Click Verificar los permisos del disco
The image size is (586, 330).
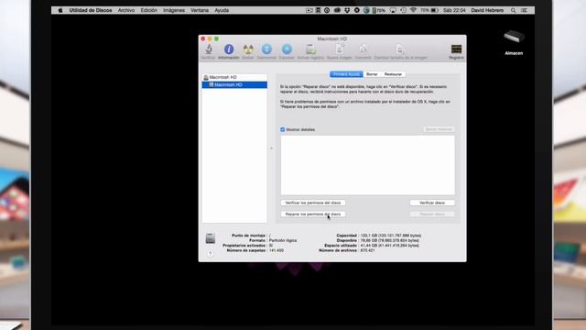coord(313,203)
